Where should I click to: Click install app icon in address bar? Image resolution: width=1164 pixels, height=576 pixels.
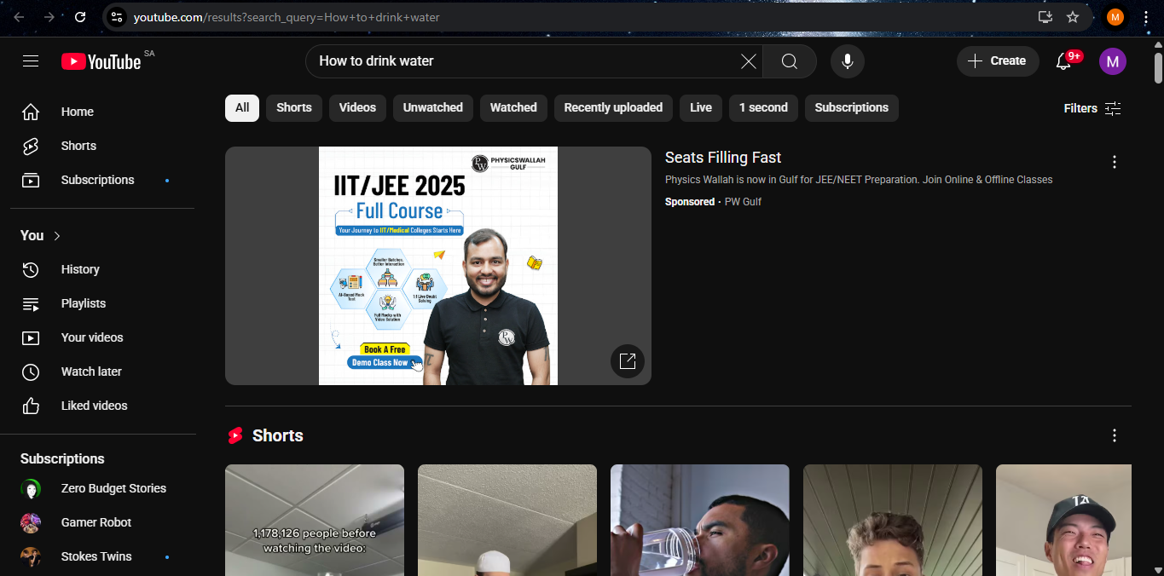pyautogui.click(x=1045, y=17)
